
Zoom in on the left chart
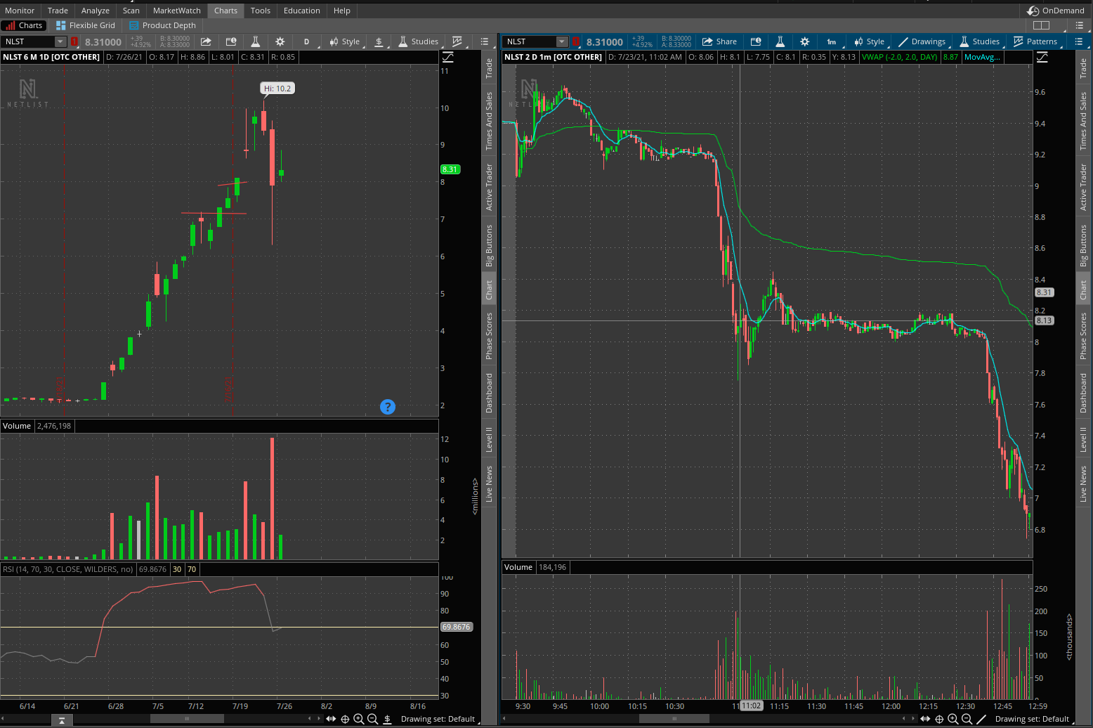pyautogui.click(x=359, y=719)
